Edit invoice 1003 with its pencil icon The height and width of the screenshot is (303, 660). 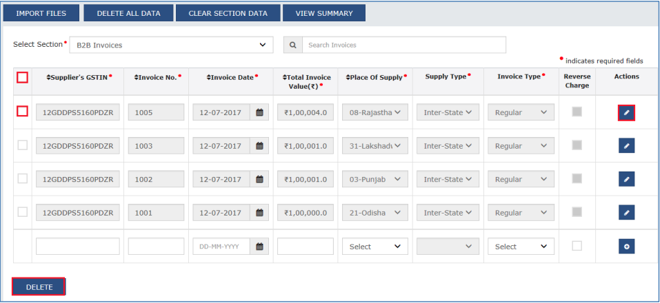626,145
